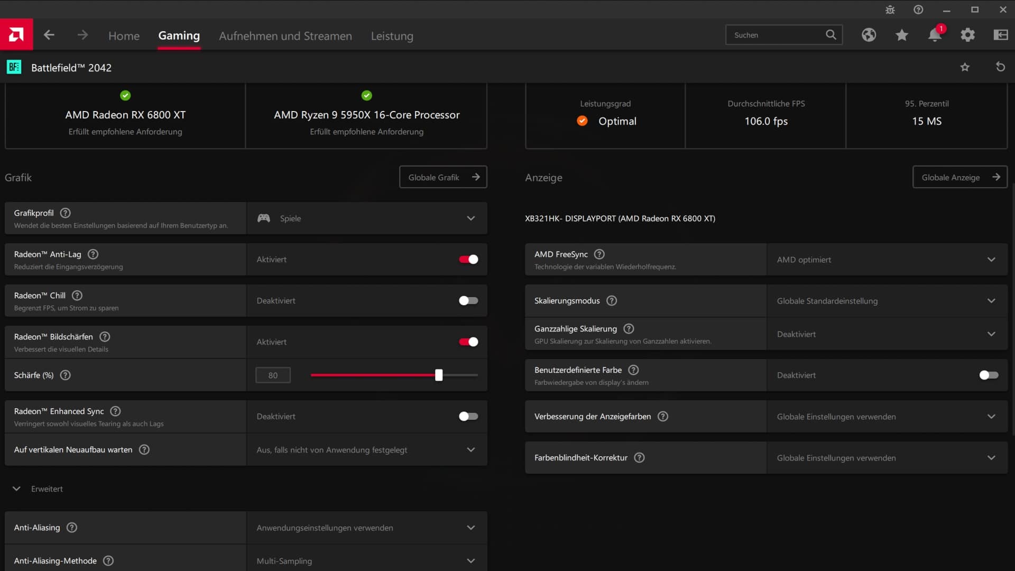Open Ganzzahlige Skalierung dropdown
The width and height of the screenshot is (1015, 571).
click(x=887, y=334)
